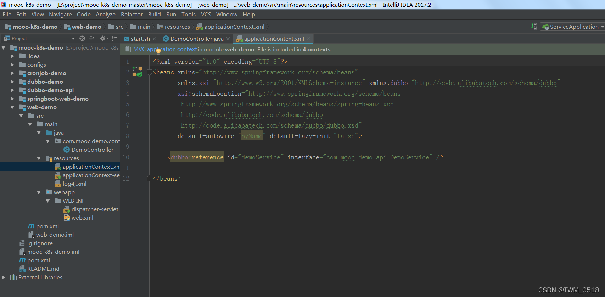Click the file icon in the context notification bar
The image size is (605, 297).
[x=128, y=49]
